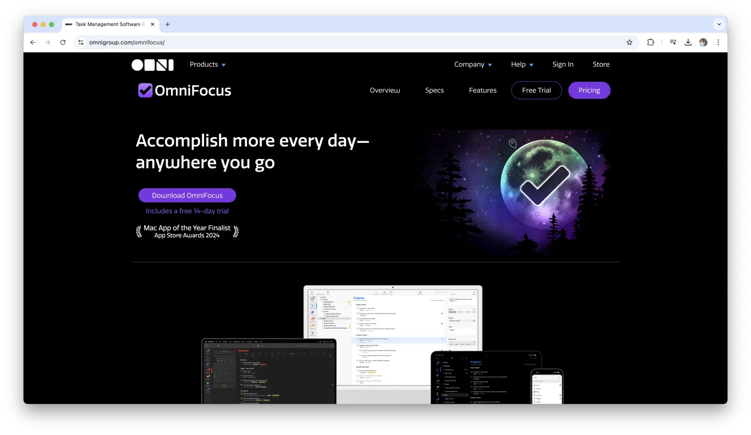Open the Extensions puzzle icon
The height and width of the screenshot is (435, 751).
point(651,42)
